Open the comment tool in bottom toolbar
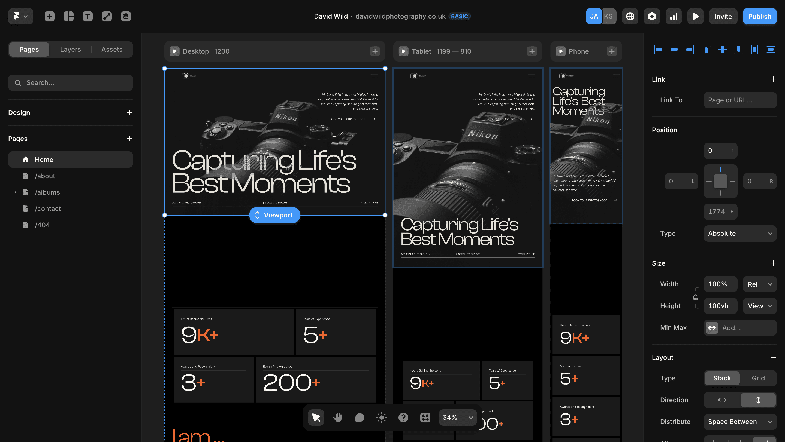This screenshot has width=785, height=442. point(360,417)
